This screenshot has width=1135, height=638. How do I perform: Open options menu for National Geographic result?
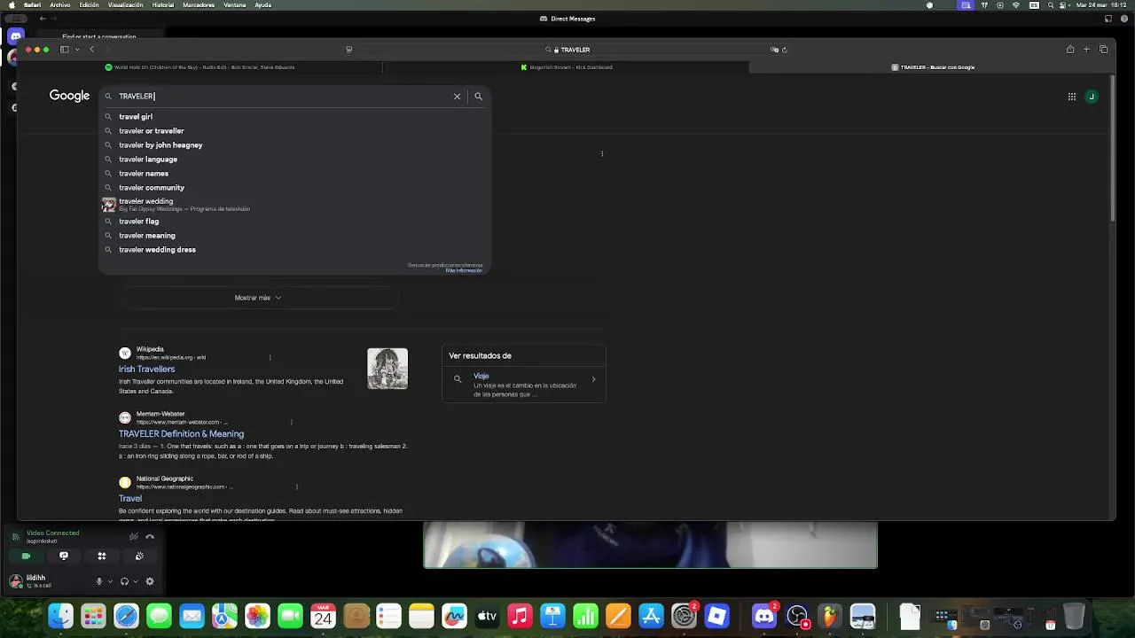click(x=296, y=487)
